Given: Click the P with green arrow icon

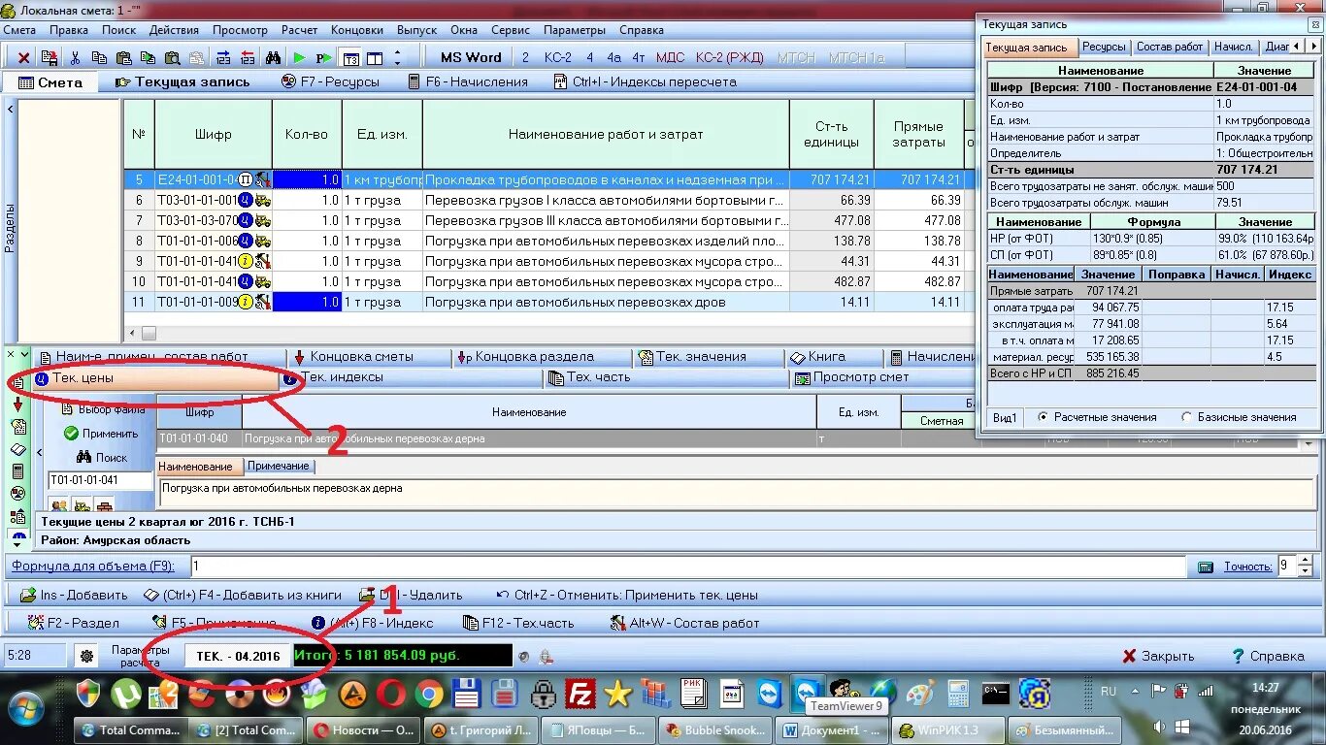Looking at the screenshot, I should [324, 58].
